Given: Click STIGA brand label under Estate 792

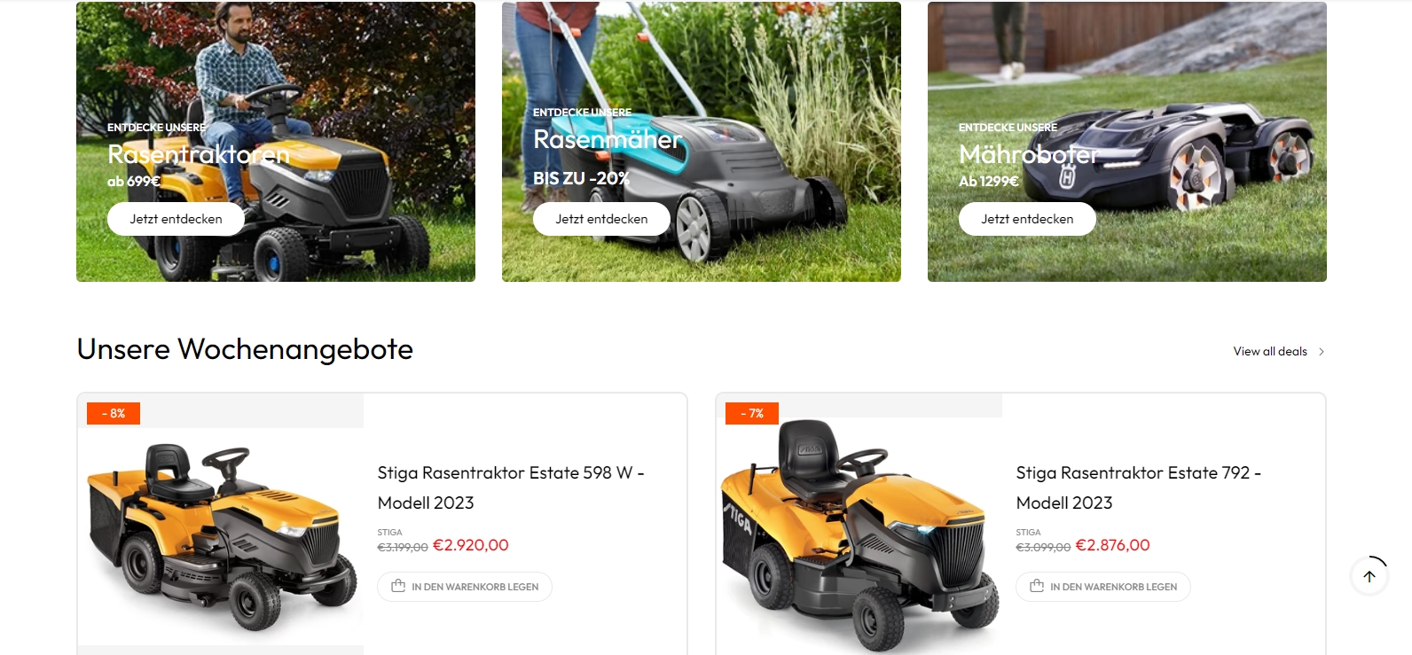Looking at the screenshot, I should (1028, 533).
